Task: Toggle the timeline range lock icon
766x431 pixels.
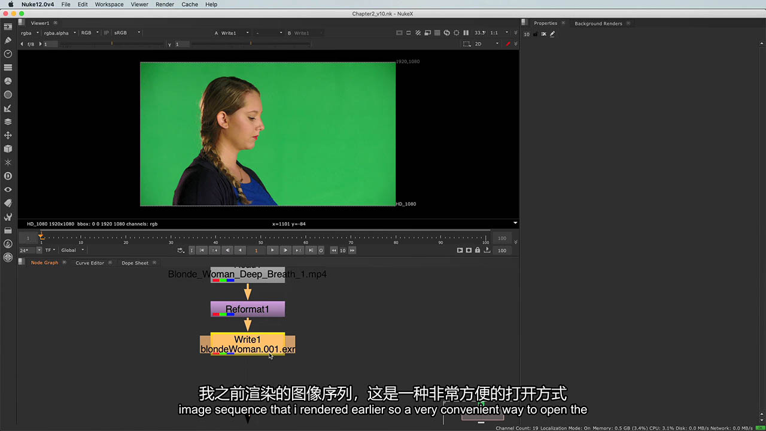Action: (x=478, y=250)
